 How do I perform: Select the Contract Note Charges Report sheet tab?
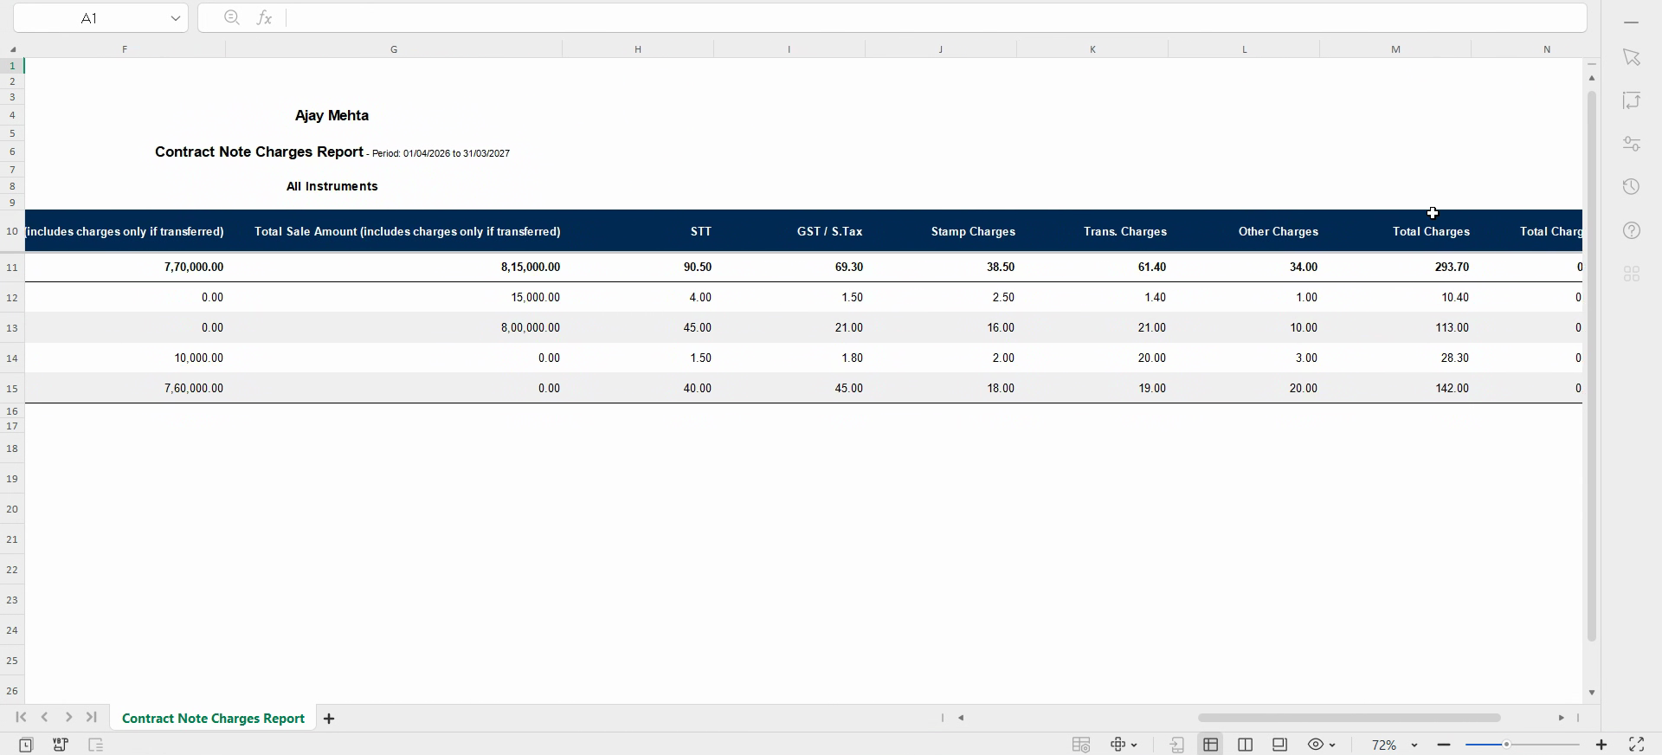(213, 719)
